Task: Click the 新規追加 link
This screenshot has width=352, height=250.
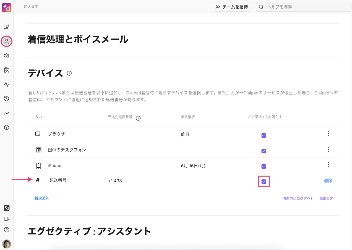Action: 42,198
